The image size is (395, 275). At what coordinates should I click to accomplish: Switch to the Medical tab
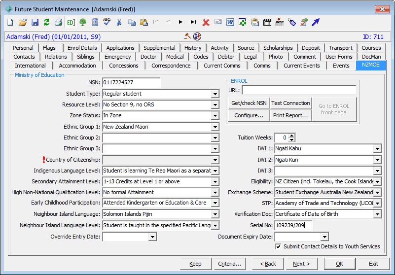tap(175, 57)
